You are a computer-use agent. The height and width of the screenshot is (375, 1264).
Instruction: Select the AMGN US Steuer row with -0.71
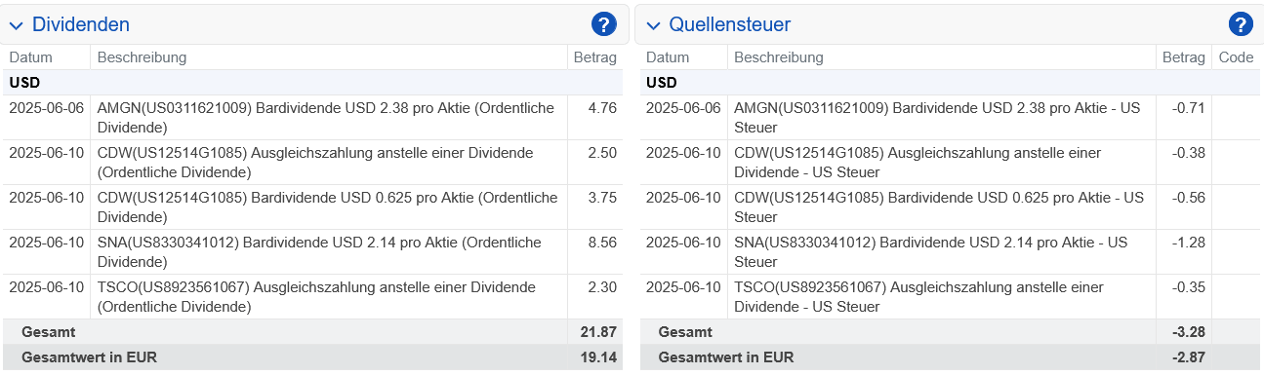pos(950,118)
